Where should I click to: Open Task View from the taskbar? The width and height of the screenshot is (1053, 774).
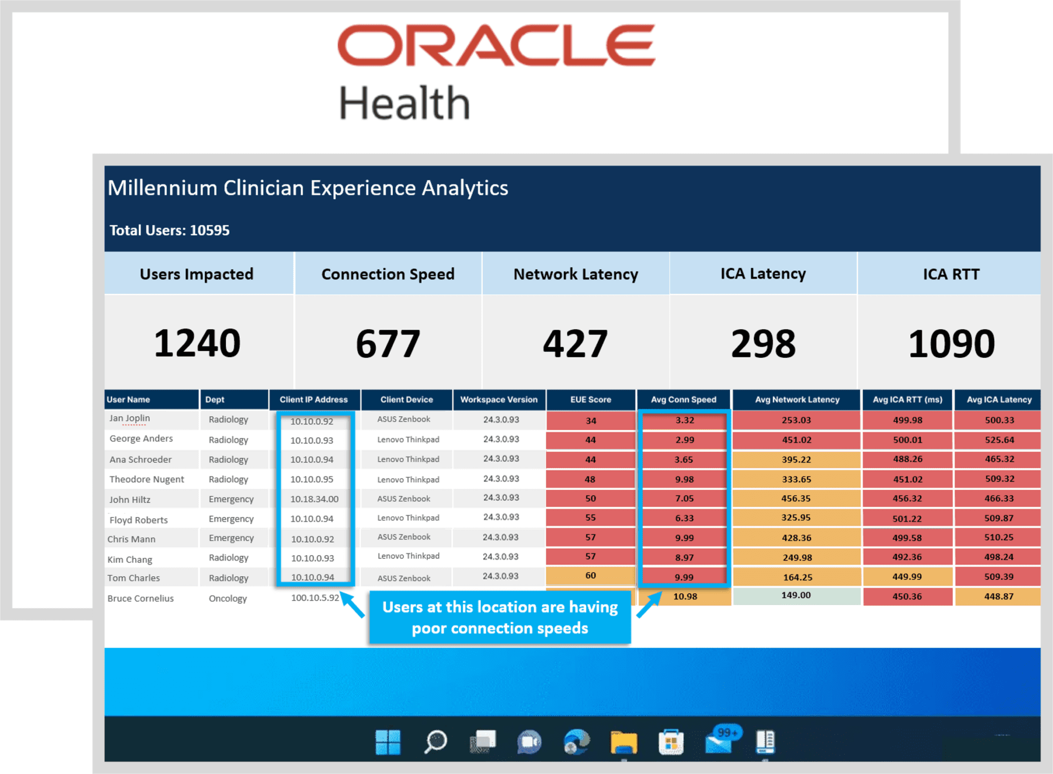point(482,742)
